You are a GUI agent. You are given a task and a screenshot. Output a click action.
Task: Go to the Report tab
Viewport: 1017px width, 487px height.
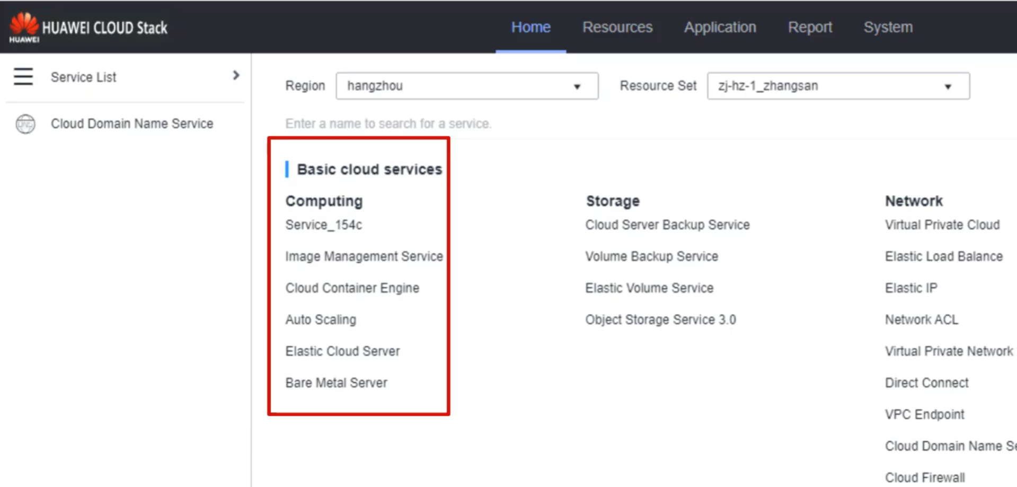[810, 27]
